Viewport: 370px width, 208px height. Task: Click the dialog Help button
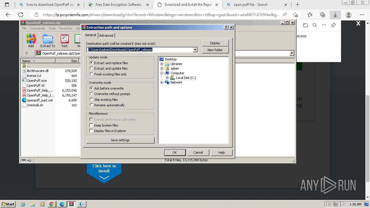coord(222,153)
